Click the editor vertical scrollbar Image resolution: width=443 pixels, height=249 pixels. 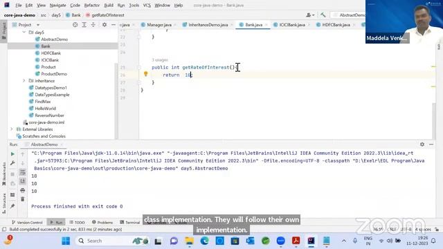coord(434,121)
